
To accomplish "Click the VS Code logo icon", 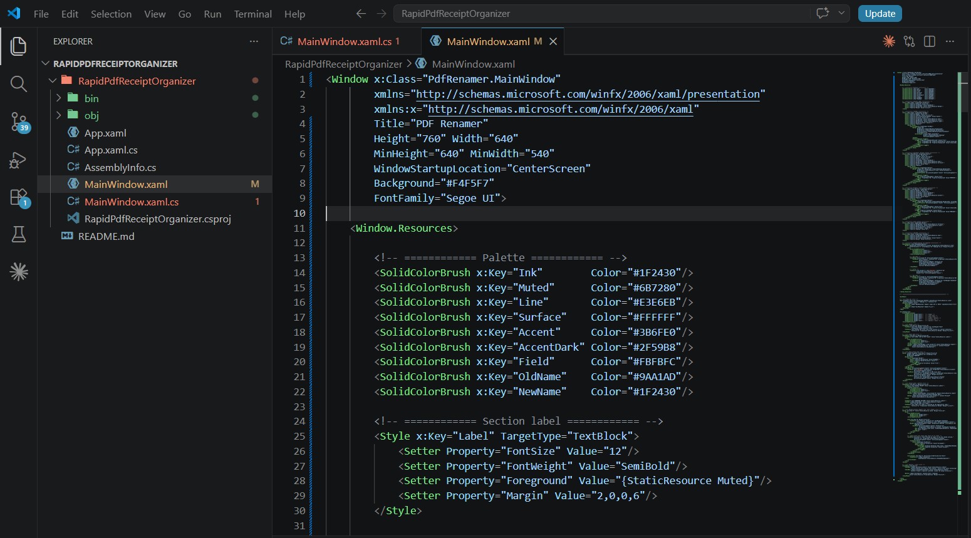I will pyautogui.click(x=14, y=13).
